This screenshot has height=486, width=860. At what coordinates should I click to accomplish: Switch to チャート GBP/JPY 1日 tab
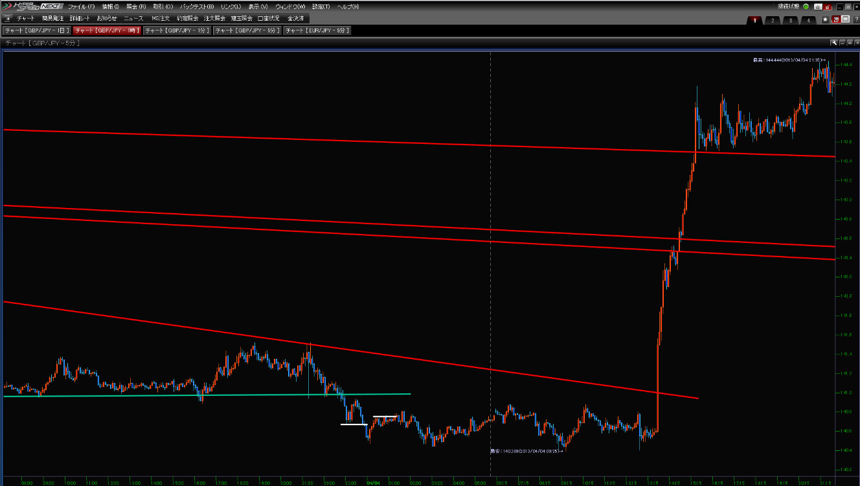click(x=36, y=30)
